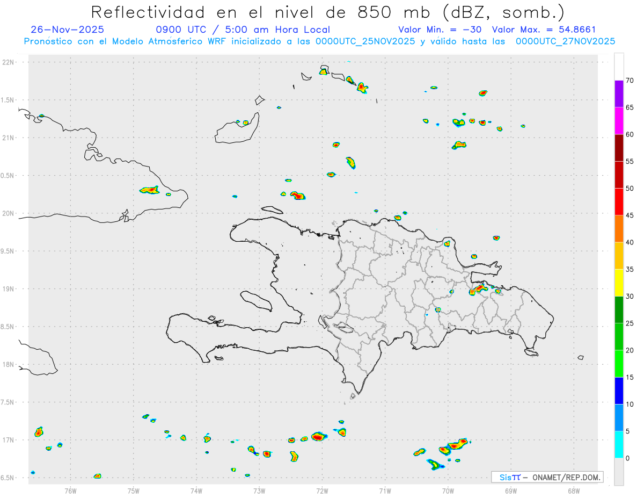Click the colorbar tick label '20'
This screenshot has width=644, height=498.
point(630,350)
